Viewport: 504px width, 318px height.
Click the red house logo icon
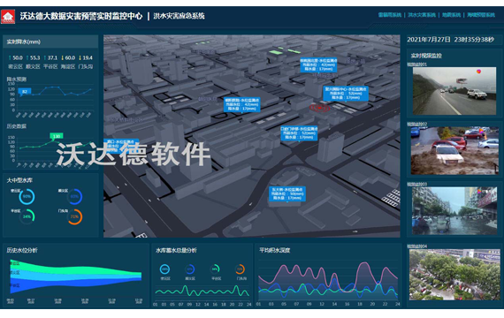(8, 17)
